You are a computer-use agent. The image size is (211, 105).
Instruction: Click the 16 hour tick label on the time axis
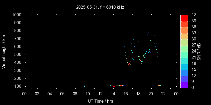click(x=126, y=93)
